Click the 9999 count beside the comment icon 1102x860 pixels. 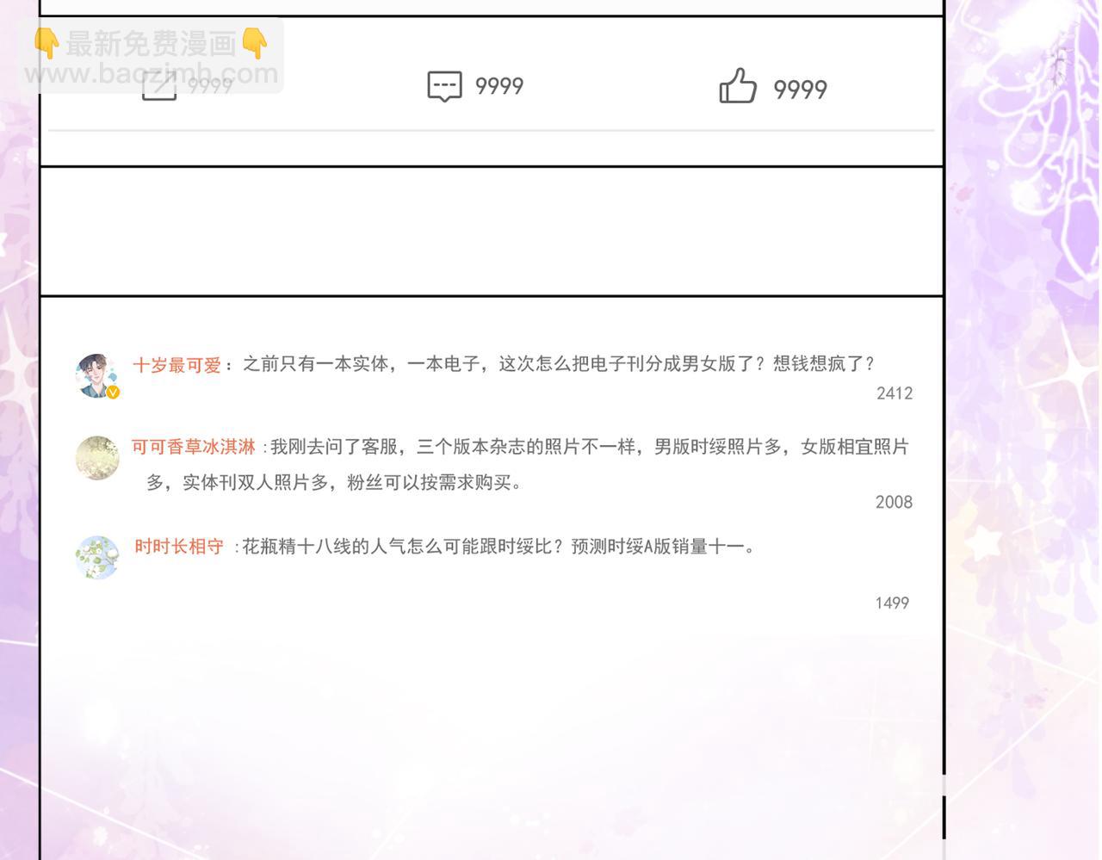pos(499,86)
